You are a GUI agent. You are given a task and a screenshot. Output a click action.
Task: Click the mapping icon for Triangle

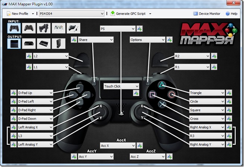pos(229,93)
